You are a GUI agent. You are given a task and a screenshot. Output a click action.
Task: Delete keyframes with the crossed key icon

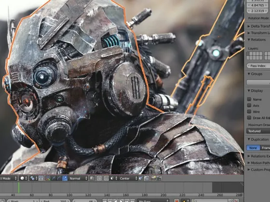click(237, 201)
